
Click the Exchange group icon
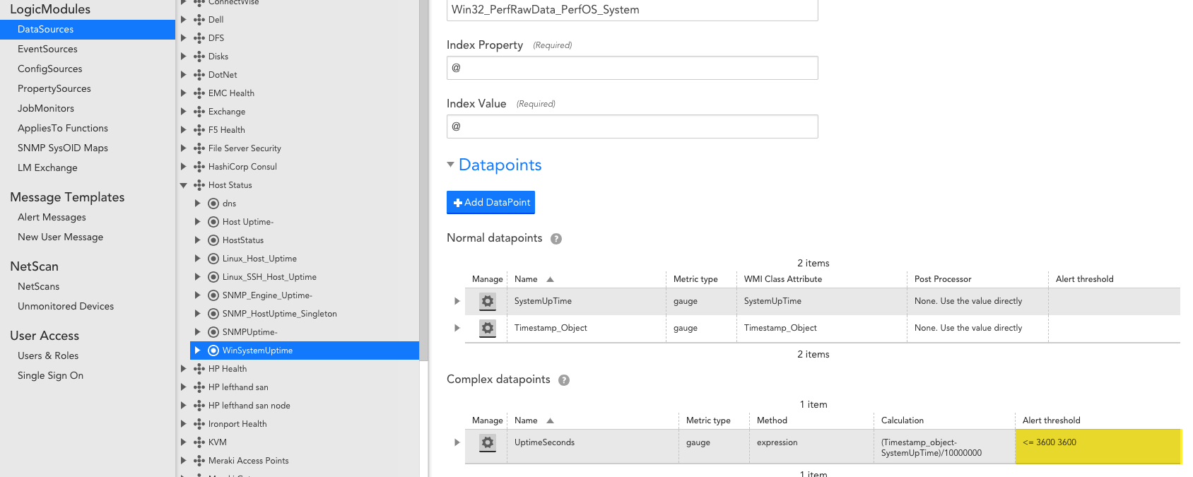point(199,112)
